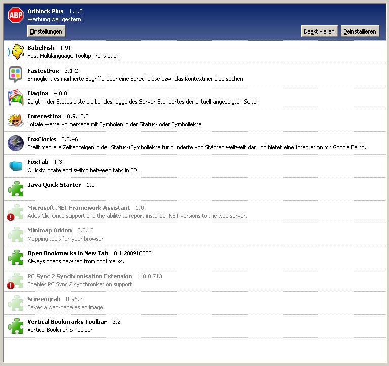
Task: Select the Adblock Plus extension title
Action: coord(46,11)
